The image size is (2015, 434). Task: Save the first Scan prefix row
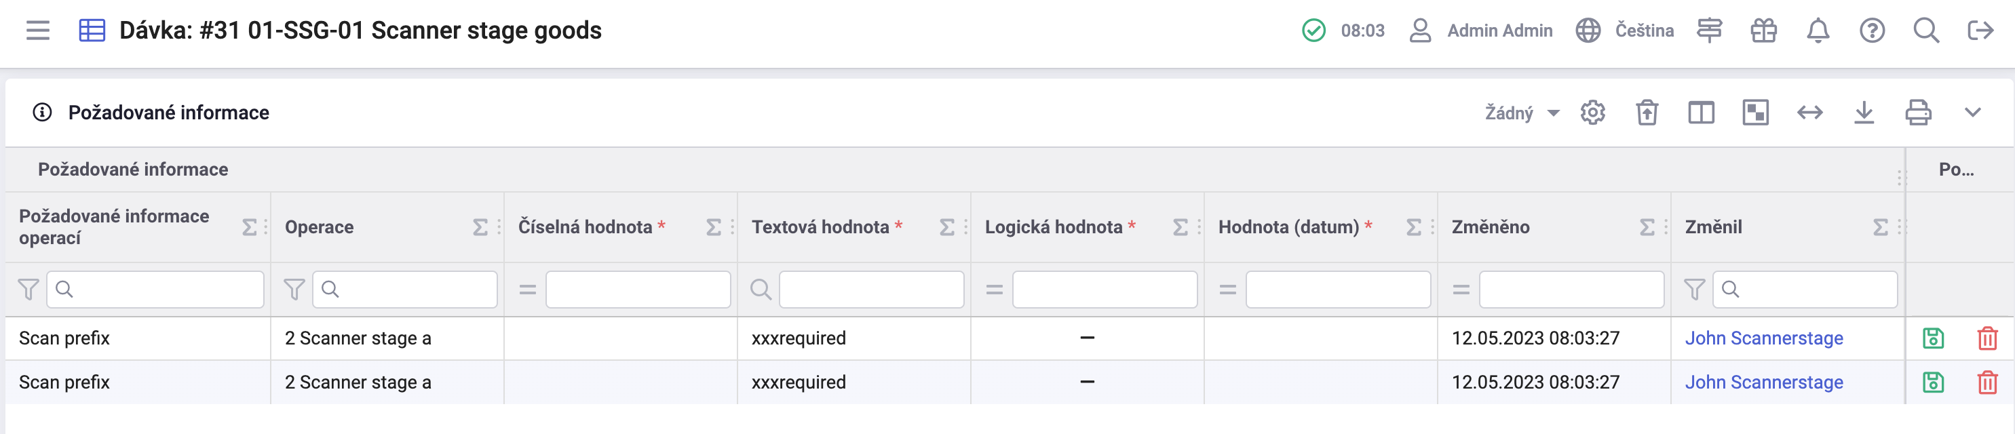pyautogui.click(x=1933, y=338)
